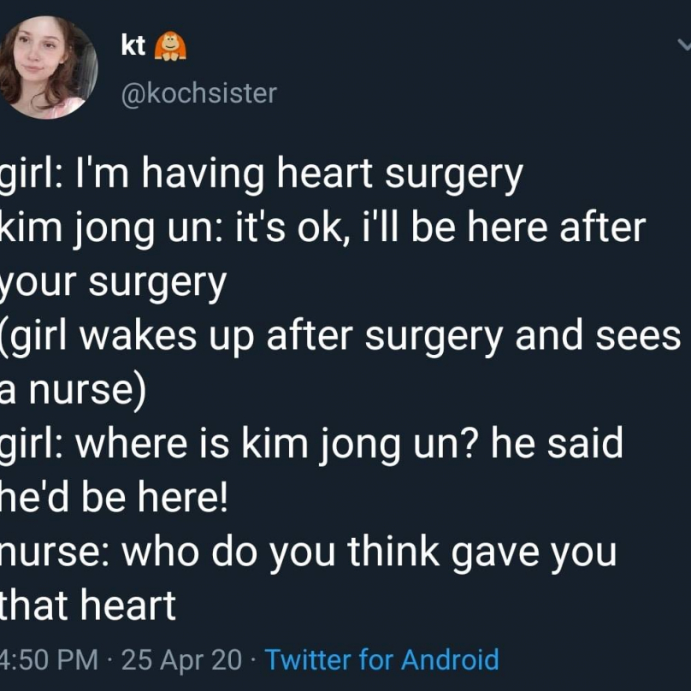691x691 pixels.
Task: Visit the @kochsister handle
Action: [199, 93]
